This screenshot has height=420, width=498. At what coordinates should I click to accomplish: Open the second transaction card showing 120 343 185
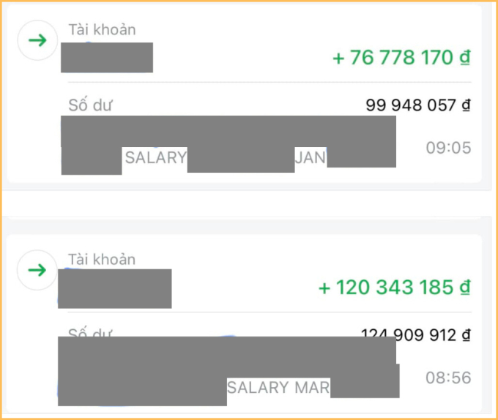tap(244, 324)
